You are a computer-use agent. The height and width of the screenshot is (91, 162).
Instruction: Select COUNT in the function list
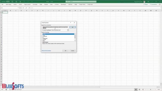(x=44, y=39)
